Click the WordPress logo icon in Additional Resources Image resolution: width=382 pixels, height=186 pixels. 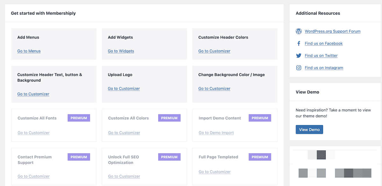pos(299,31)
